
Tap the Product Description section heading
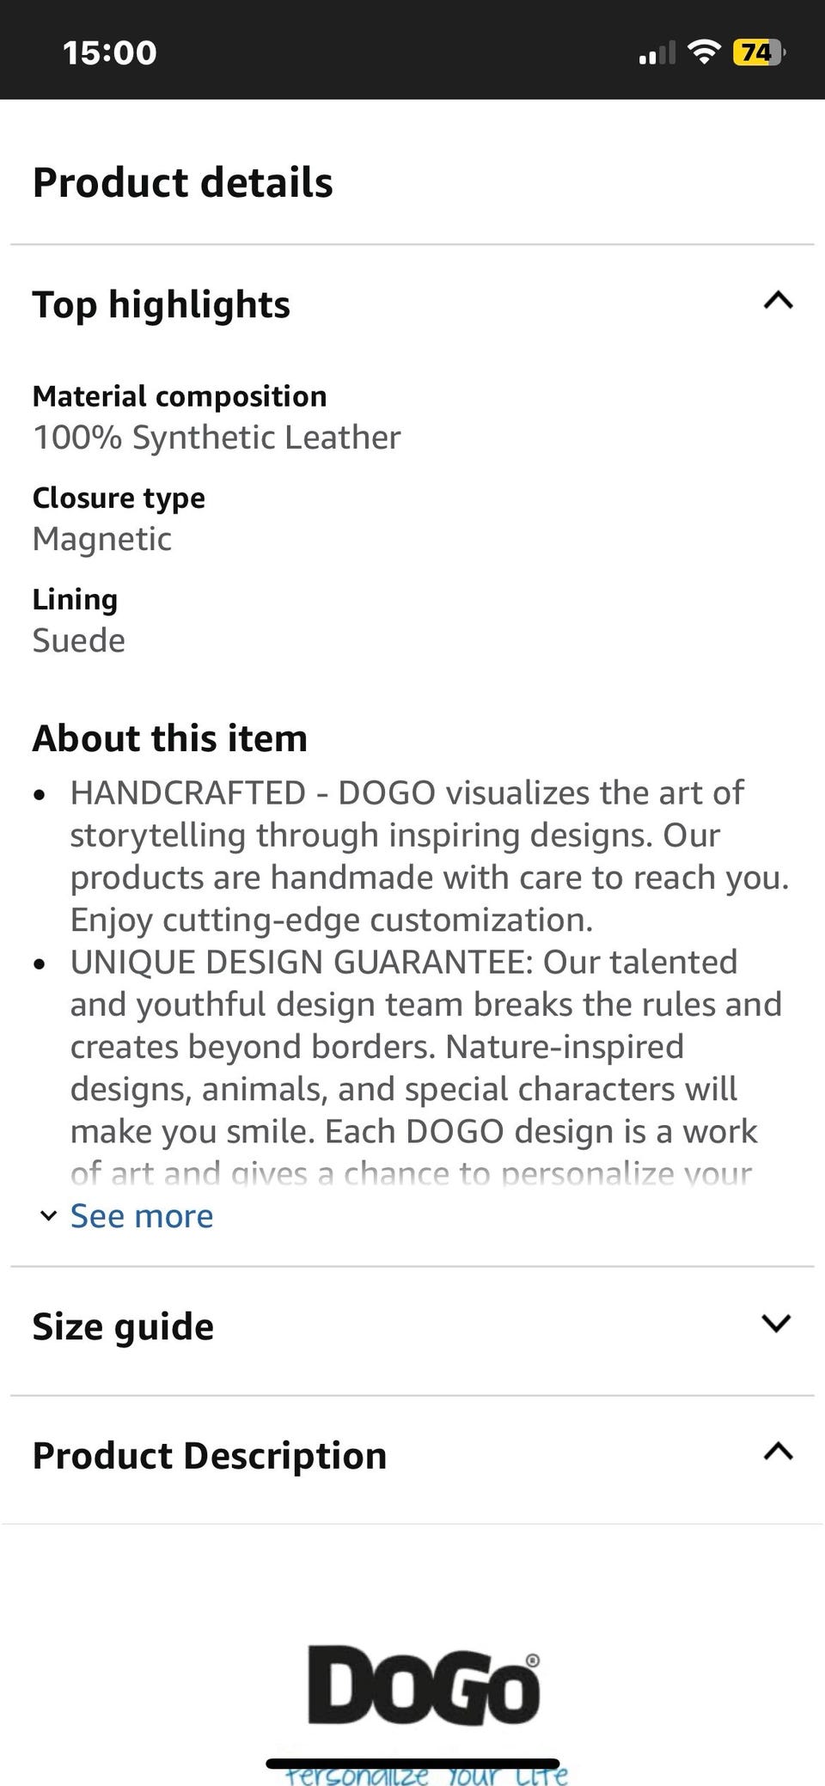[210, 1455]
